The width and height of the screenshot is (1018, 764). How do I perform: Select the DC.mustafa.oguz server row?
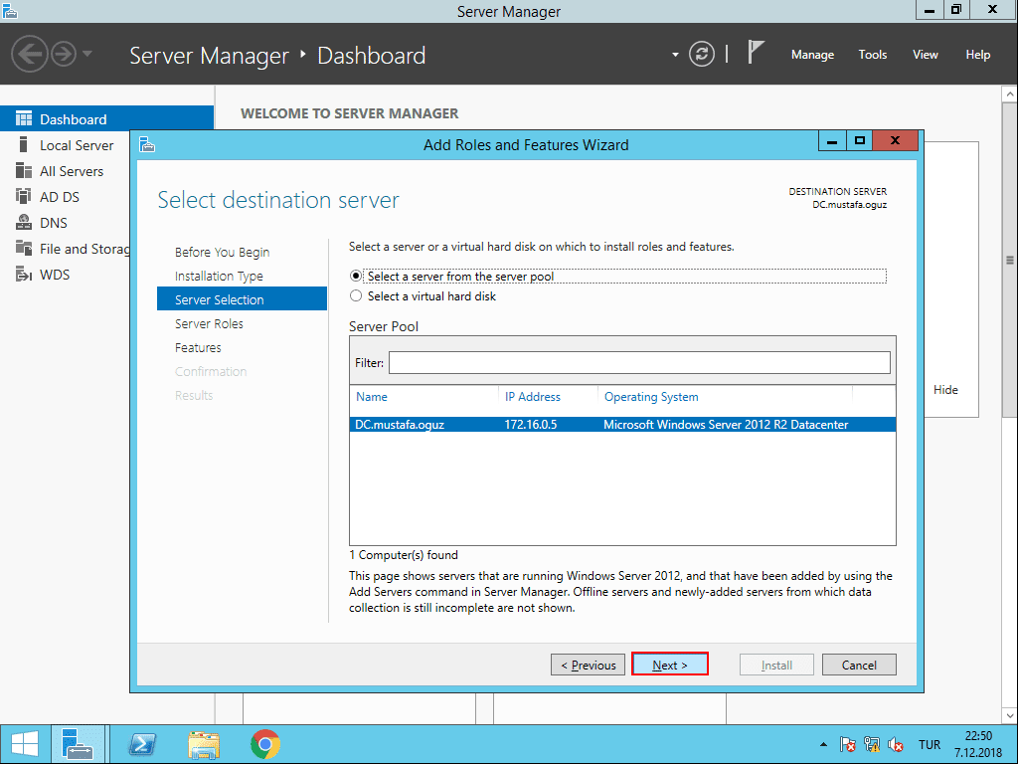[x=622, y=424]
